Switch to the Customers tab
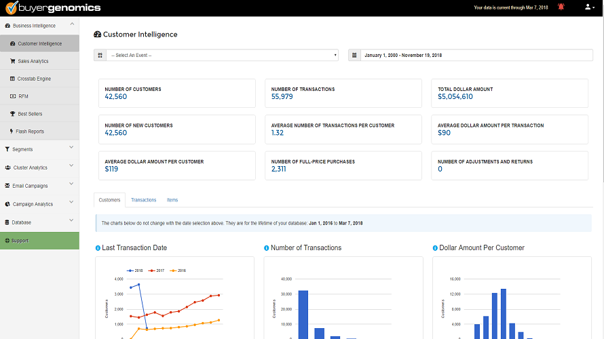604x339 pixels. point(109,200)
